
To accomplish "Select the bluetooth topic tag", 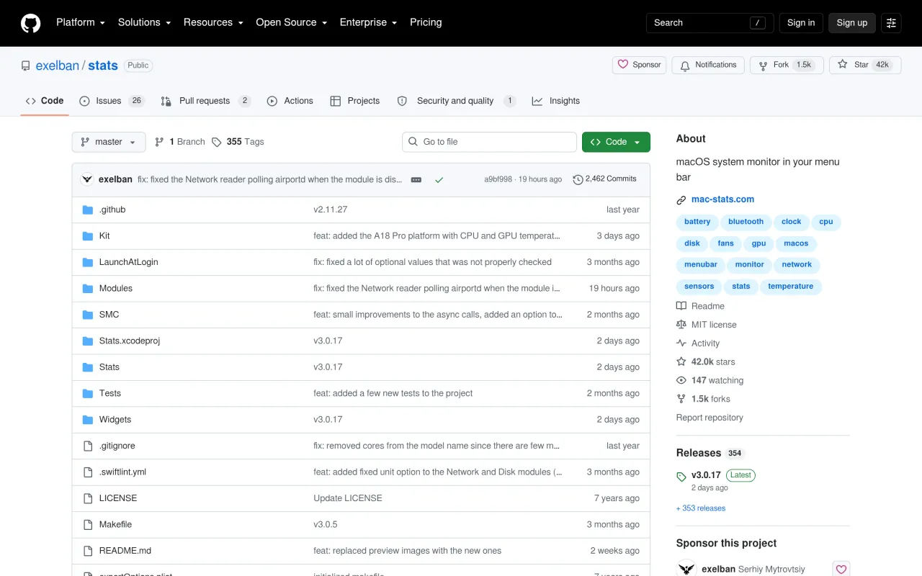I will coord(746,222).
